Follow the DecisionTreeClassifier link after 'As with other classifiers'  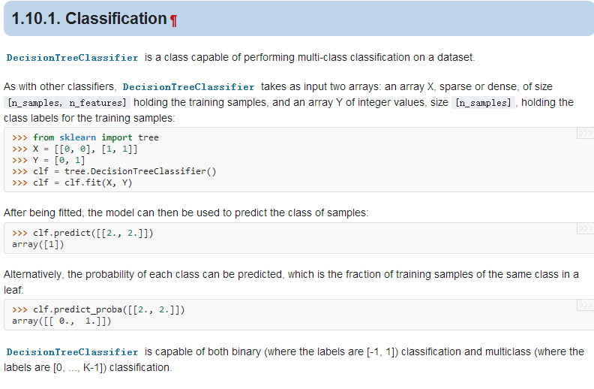click(x=189, y=87)
